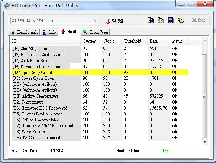
Task: Click the scrollbar up arrow
Action: coord(205,40)
